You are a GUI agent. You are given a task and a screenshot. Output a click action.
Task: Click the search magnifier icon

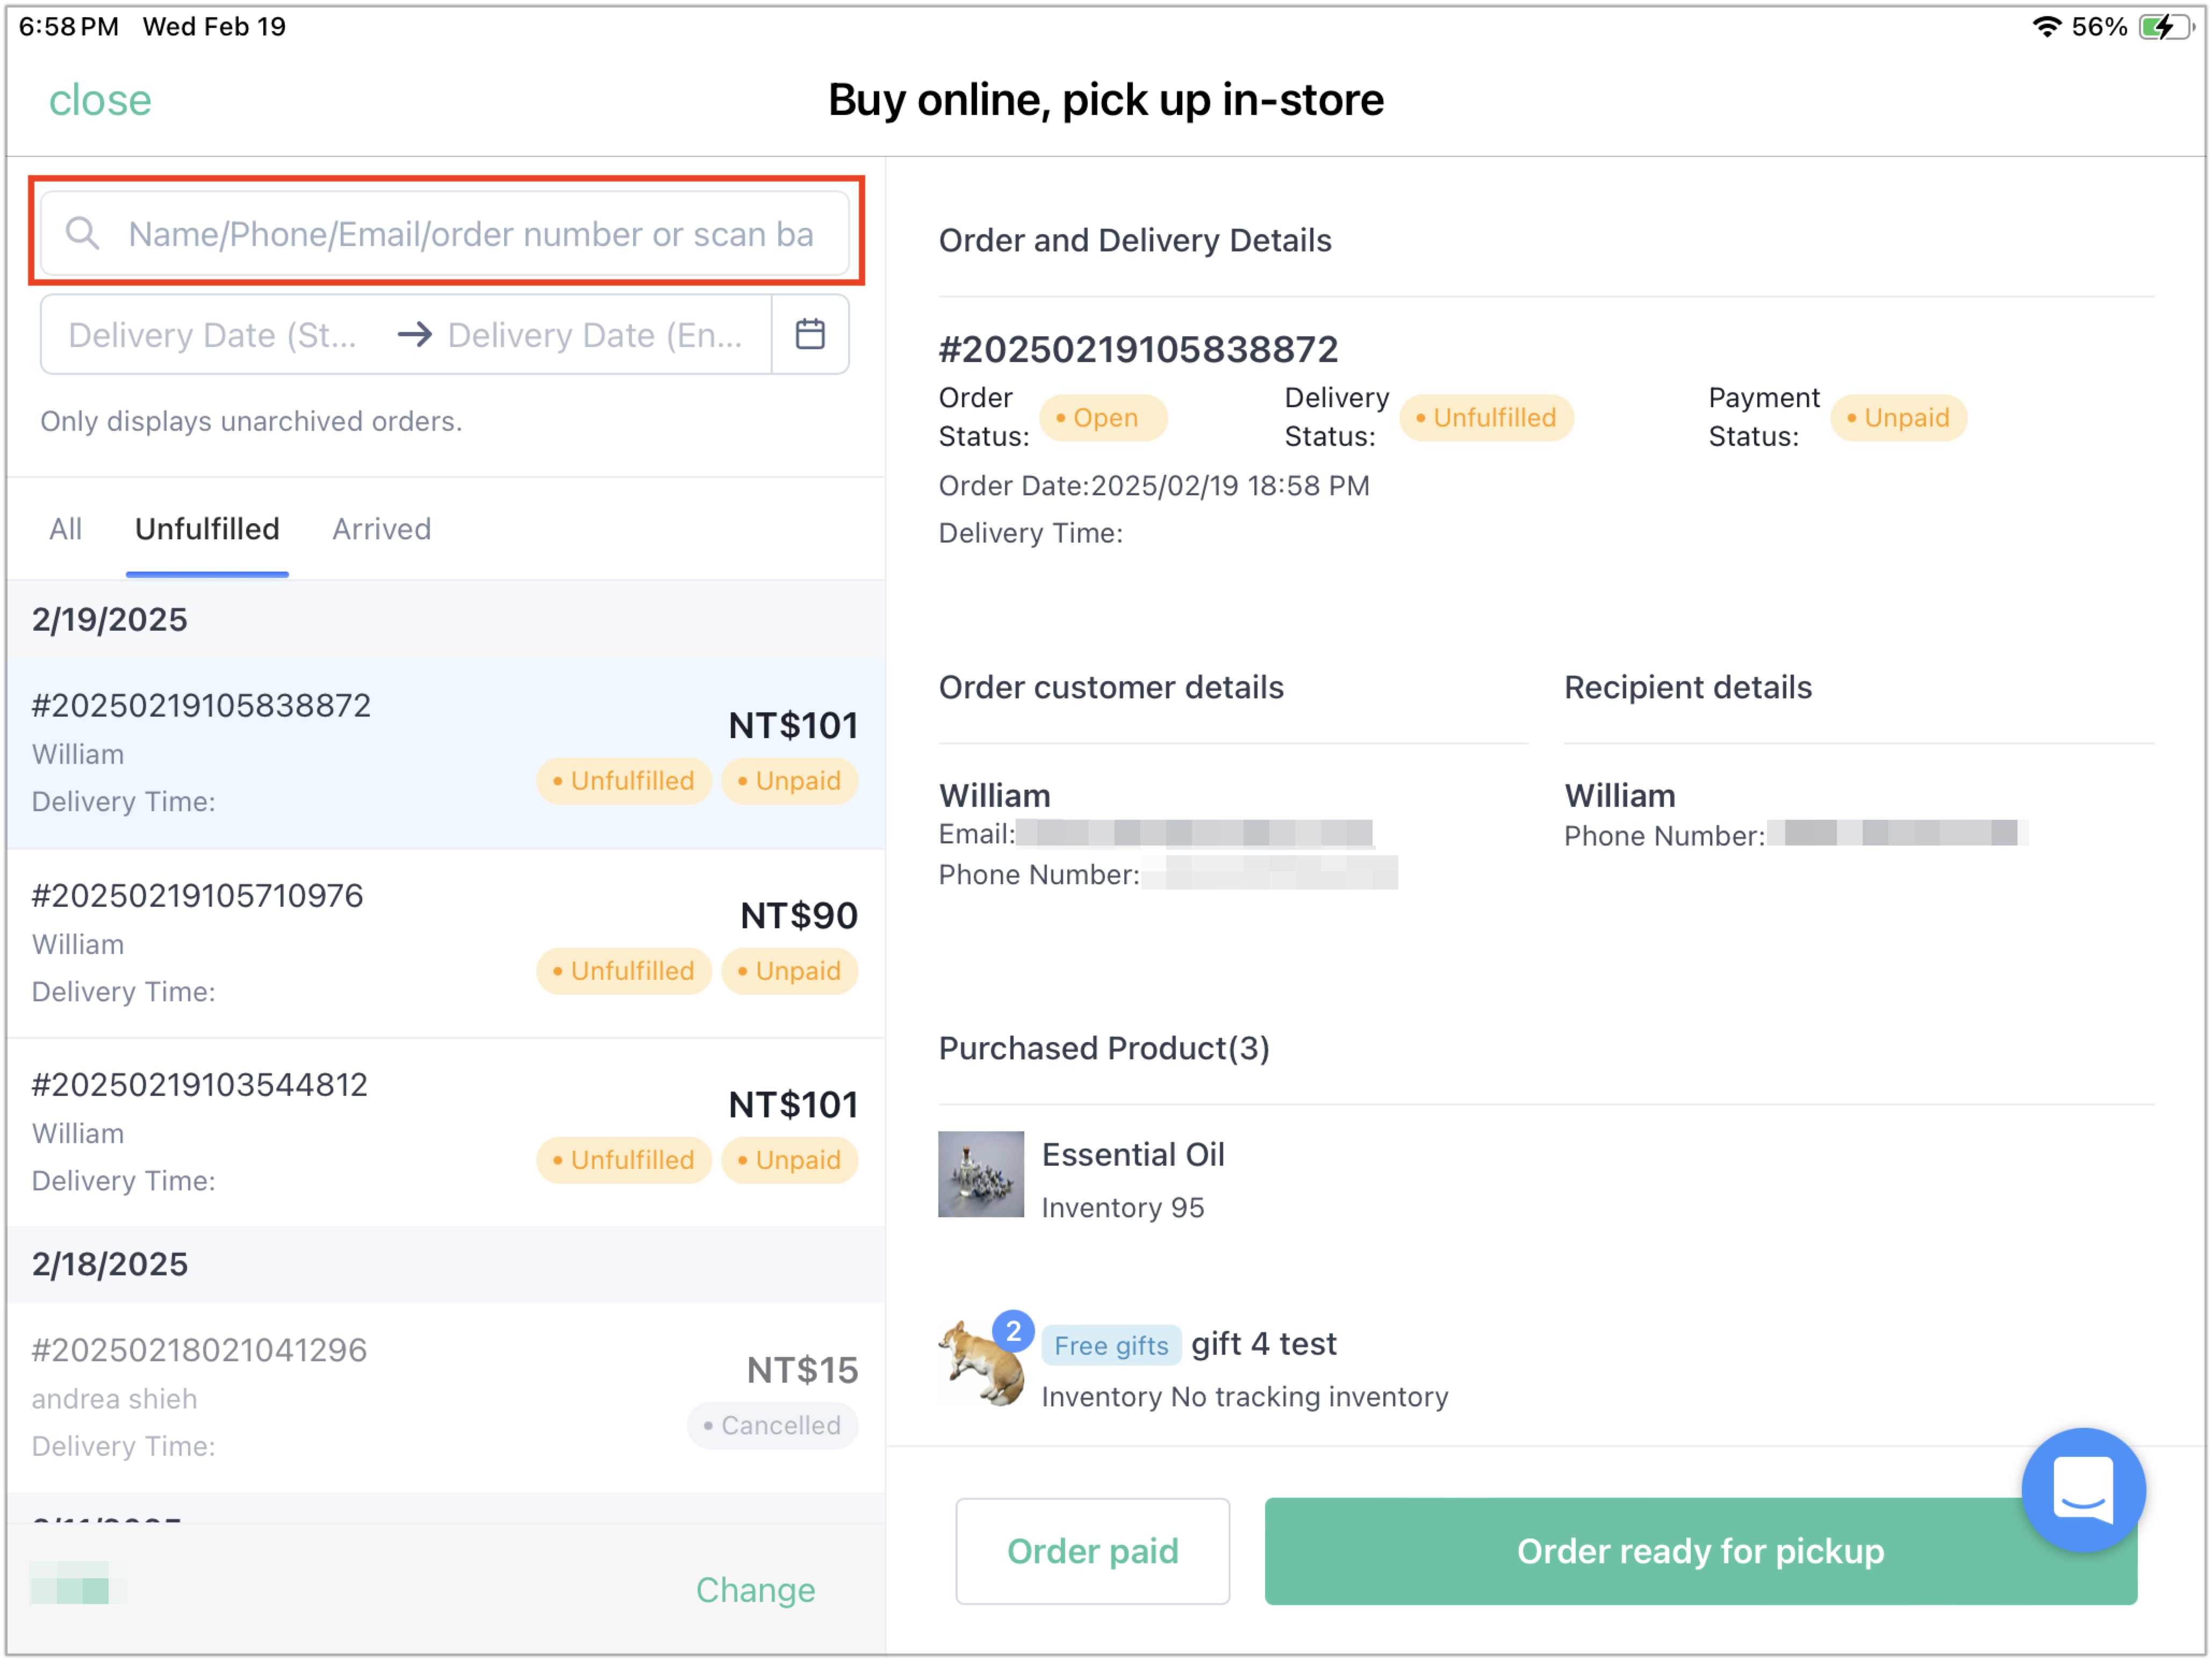82,234
